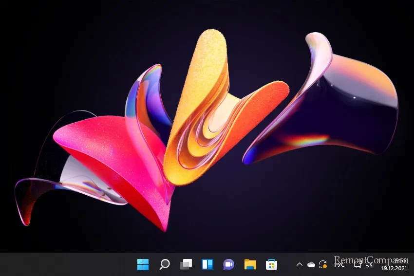Open Task View on the taskbar
The image size is (414, 276).
pos(186,264)
